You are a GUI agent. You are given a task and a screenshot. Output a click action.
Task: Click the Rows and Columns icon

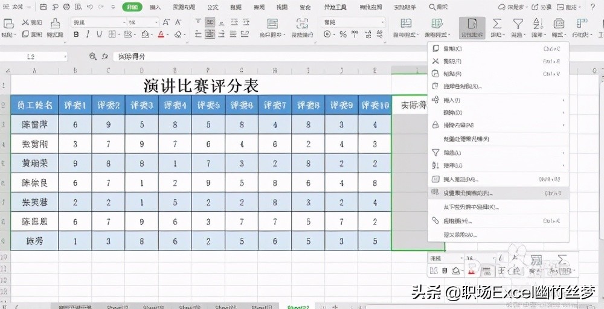(x=581, y=24)
